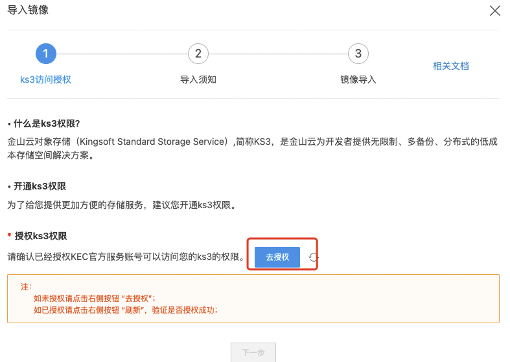Click the 下一步 button
Viewport: 510px width, 362px height.
coord(253,353)
